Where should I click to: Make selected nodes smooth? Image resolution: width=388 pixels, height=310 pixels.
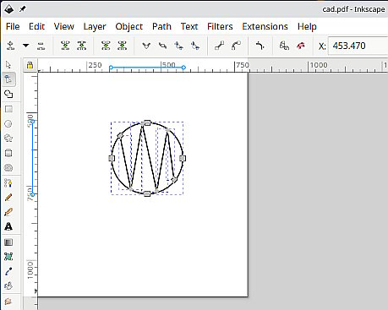pos(162,46)
